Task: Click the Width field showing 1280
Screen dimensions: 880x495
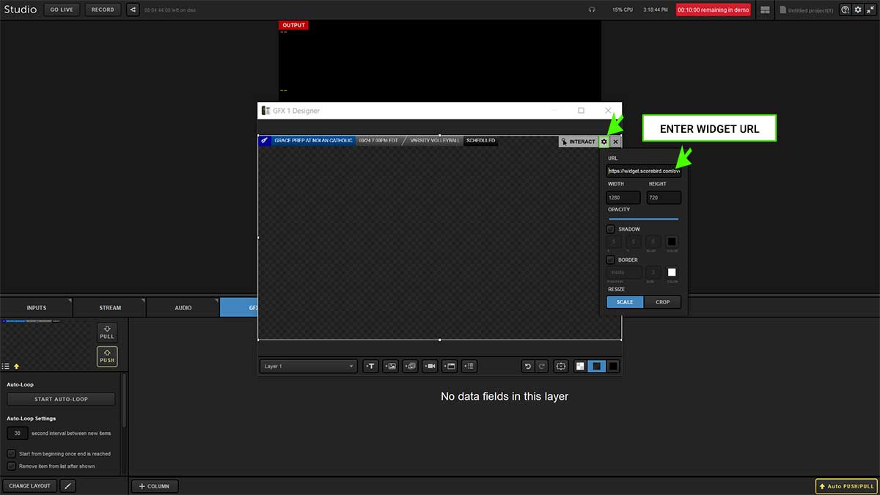Action: coord(623,197)
